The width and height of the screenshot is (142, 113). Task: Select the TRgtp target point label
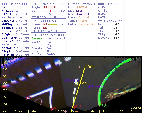coord(90,66)
